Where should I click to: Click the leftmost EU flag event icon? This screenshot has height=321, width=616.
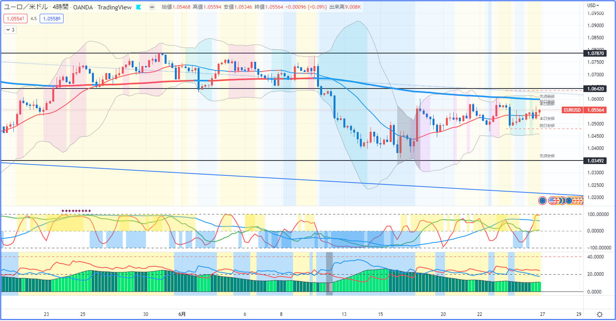[x=542, y=201]
